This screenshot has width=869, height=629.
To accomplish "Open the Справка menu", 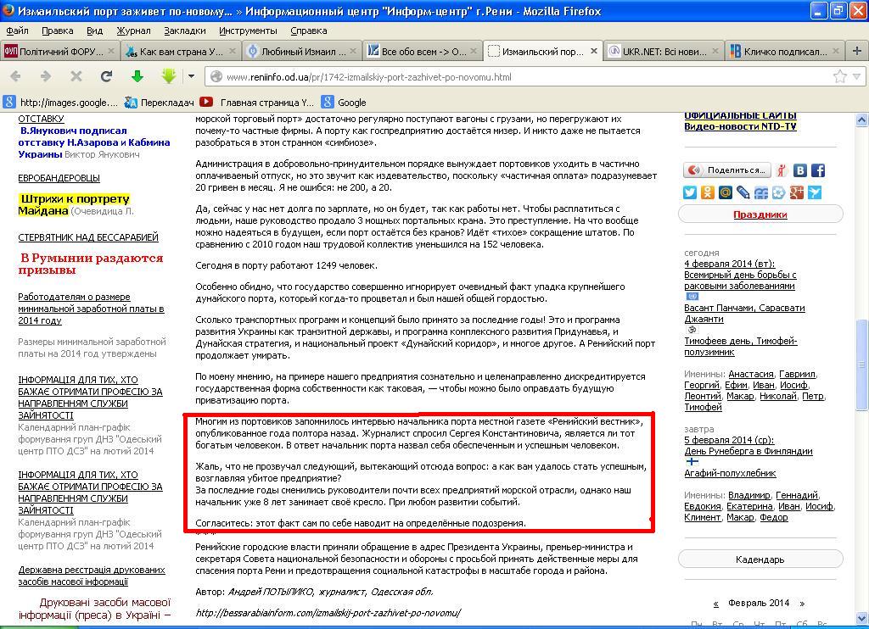I will coord(309,31).
